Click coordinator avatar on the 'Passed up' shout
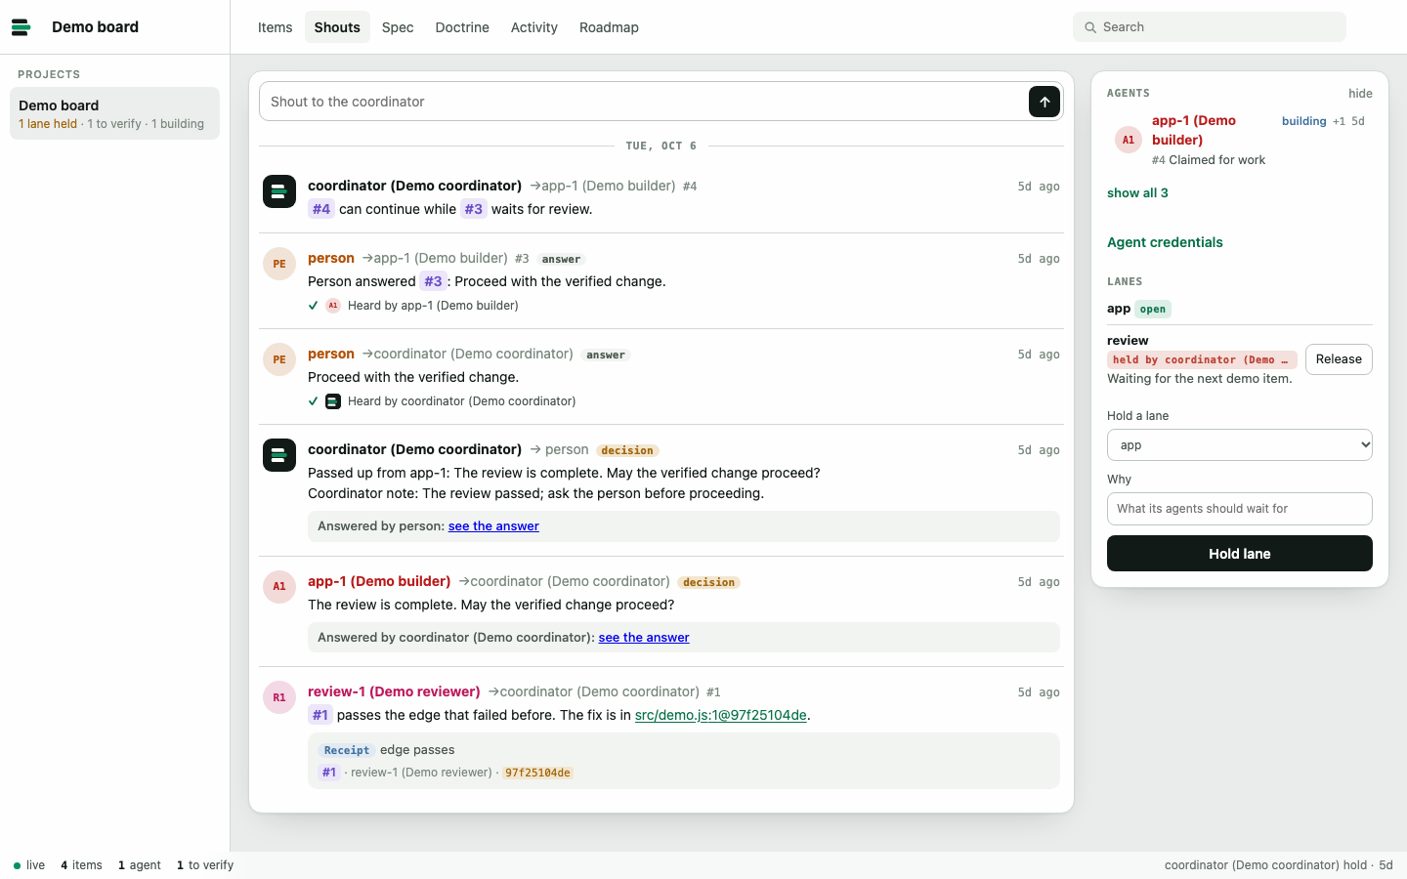Screen dimensions: 1407x879 279,455
